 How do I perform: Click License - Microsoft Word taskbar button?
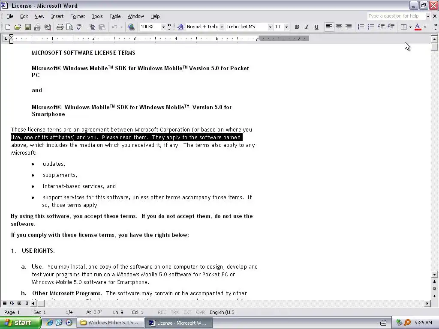(179, 323)
